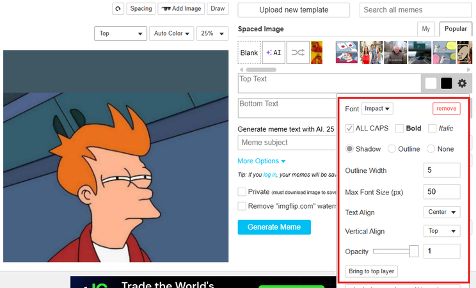
Task: Enable the Italic checkbox
Action: pyautogui.click(x=432, y=129)
